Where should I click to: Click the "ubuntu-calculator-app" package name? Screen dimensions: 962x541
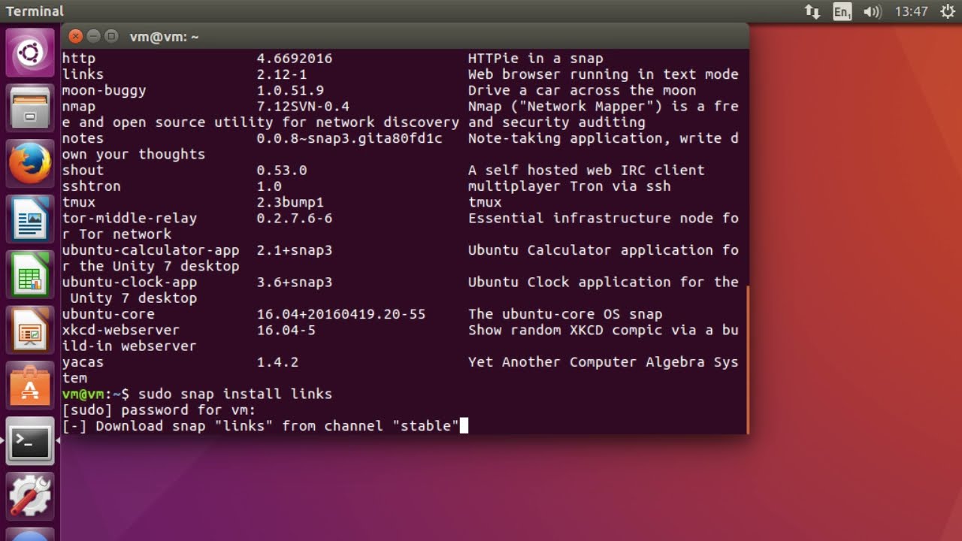[x=151, y=250]
